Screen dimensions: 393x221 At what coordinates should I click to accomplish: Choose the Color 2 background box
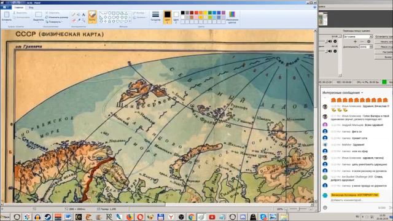(176, 17)
